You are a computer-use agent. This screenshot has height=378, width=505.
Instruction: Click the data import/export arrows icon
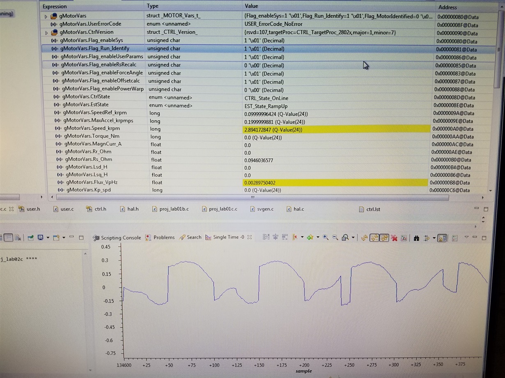(x=427, y=238)
